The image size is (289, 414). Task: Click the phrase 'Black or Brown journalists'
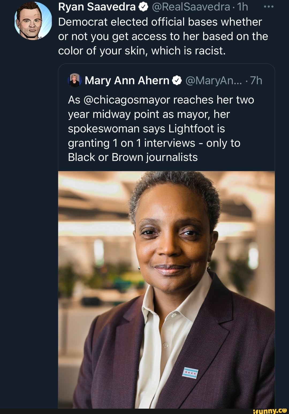pos(133,157)
